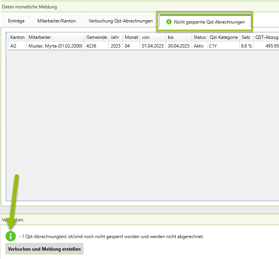Viewport: 279px width, 259px height.
Task: Click the von date cell 01.04.2025
Action: pos(152,46)
